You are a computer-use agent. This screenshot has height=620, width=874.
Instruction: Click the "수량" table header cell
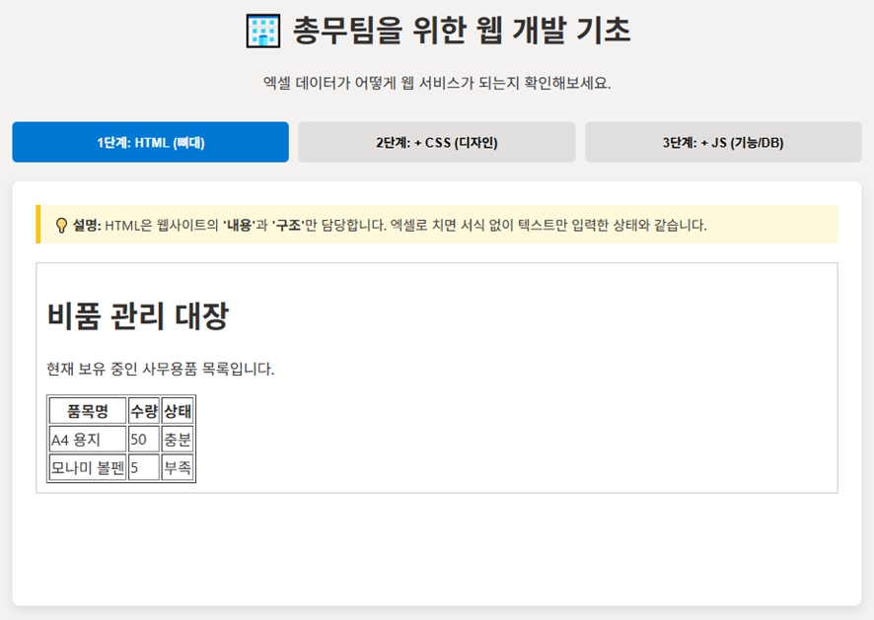[x=144, y=411]
